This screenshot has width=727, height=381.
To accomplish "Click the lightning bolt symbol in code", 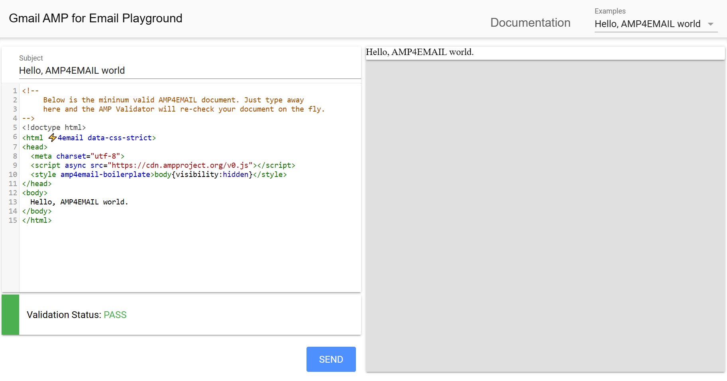I will tap(52, 137).
